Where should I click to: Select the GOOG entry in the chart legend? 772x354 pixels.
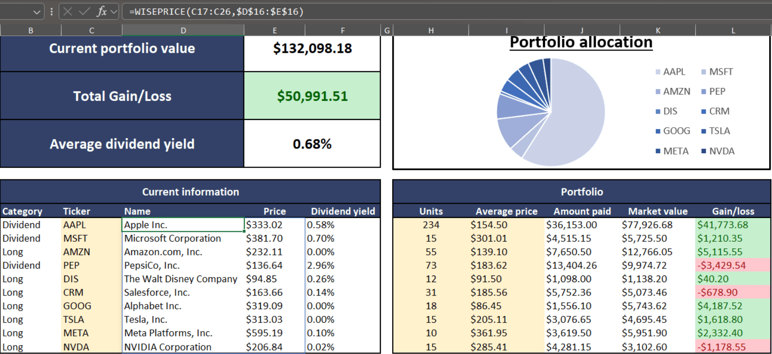pos(673,131)
